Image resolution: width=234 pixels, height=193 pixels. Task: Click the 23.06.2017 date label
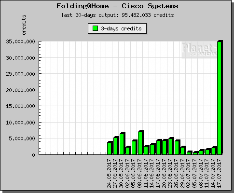pyautogui.click(x=170, y=173)
